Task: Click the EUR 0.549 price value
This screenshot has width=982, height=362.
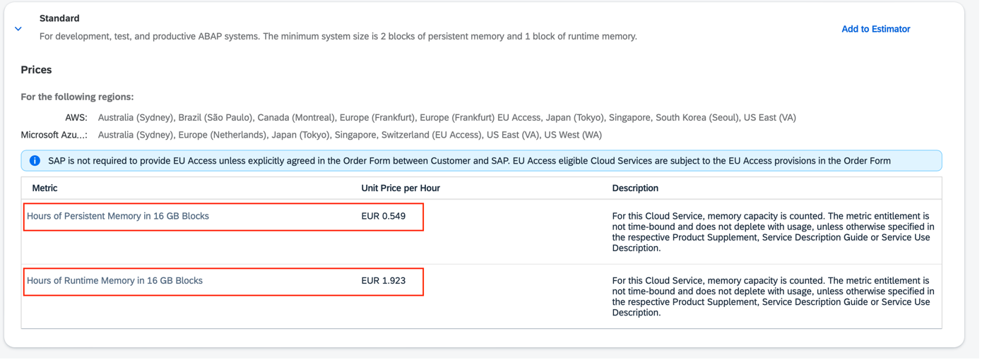Action: 384,216
